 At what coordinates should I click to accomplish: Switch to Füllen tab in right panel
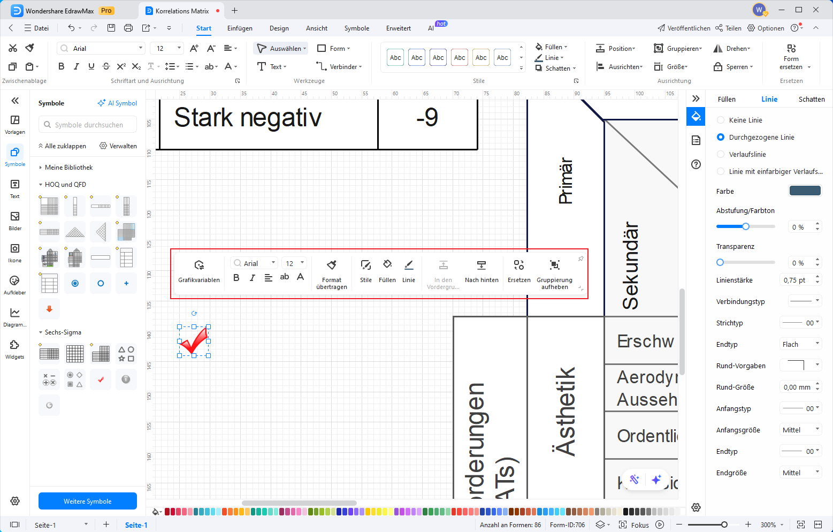(727, 99)
